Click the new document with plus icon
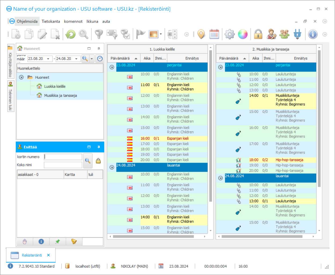Image resolution: width=335 pixels, height=275 pixels. [x=16, y=34]
